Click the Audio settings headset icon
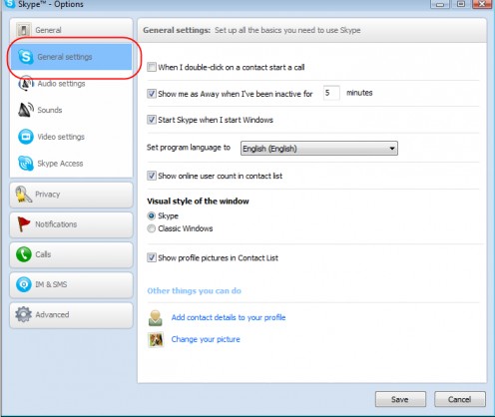 [26, 83]
